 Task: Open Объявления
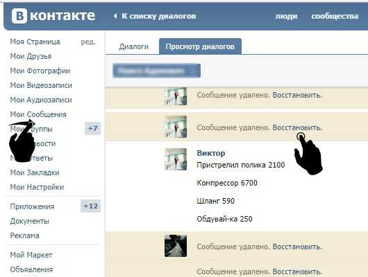click(31, 269)
